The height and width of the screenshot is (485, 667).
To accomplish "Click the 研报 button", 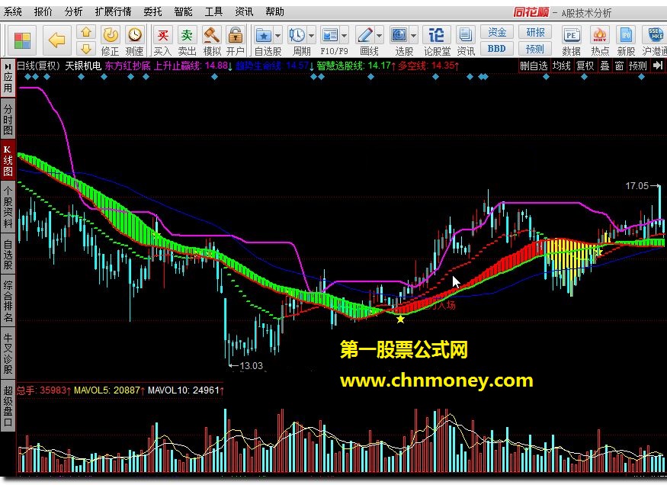I will [535, 32].
